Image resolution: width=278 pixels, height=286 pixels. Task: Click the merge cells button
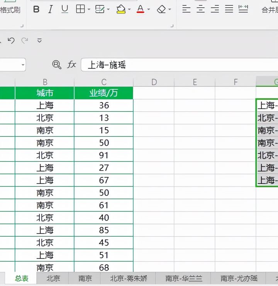[x=270, y=10]
